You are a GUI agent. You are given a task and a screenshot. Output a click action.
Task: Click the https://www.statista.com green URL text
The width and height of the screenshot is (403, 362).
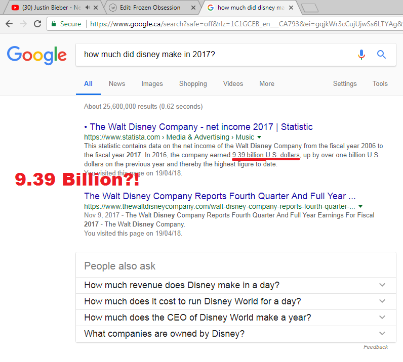pyautogui.click(x=122, y=137)
